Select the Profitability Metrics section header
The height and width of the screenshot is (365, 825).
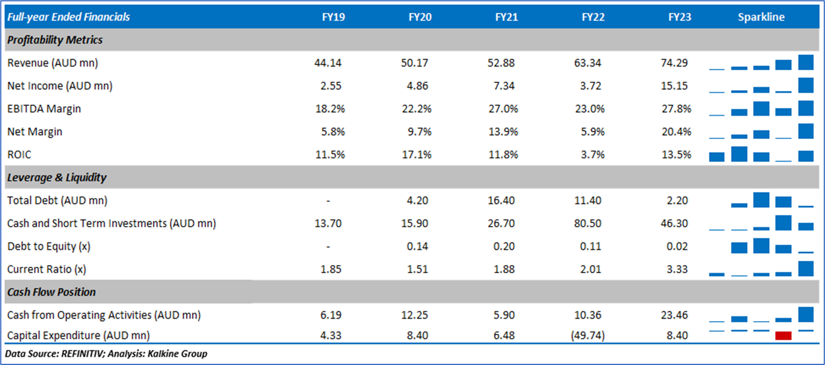point(55,40)
